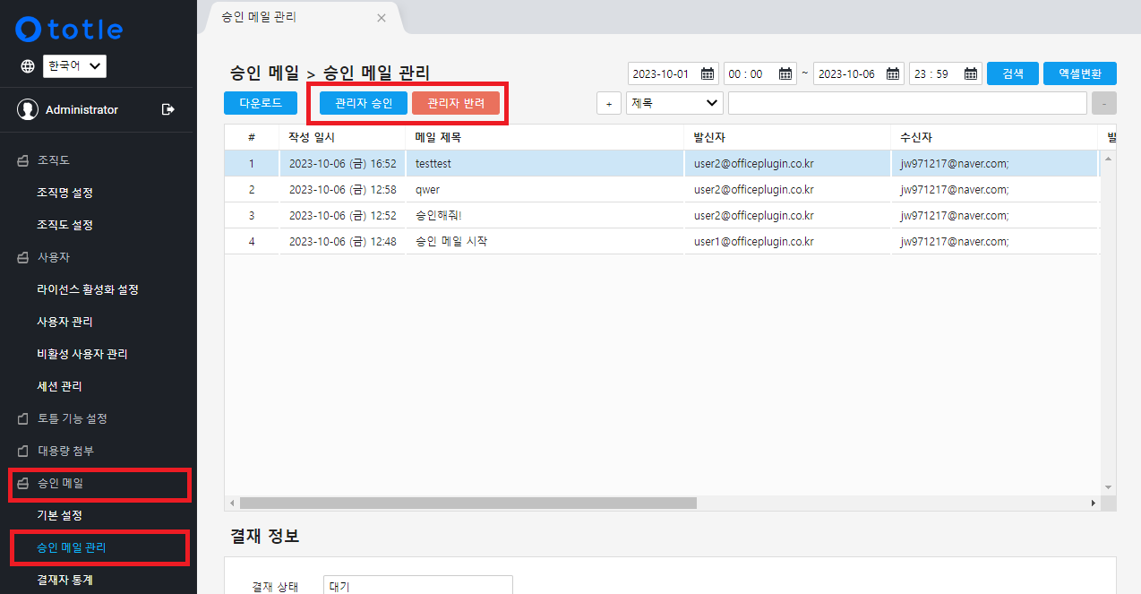Open 사용자 관리 in the sidebar
The image size is (1141, 594).
(x=64, y=322)
